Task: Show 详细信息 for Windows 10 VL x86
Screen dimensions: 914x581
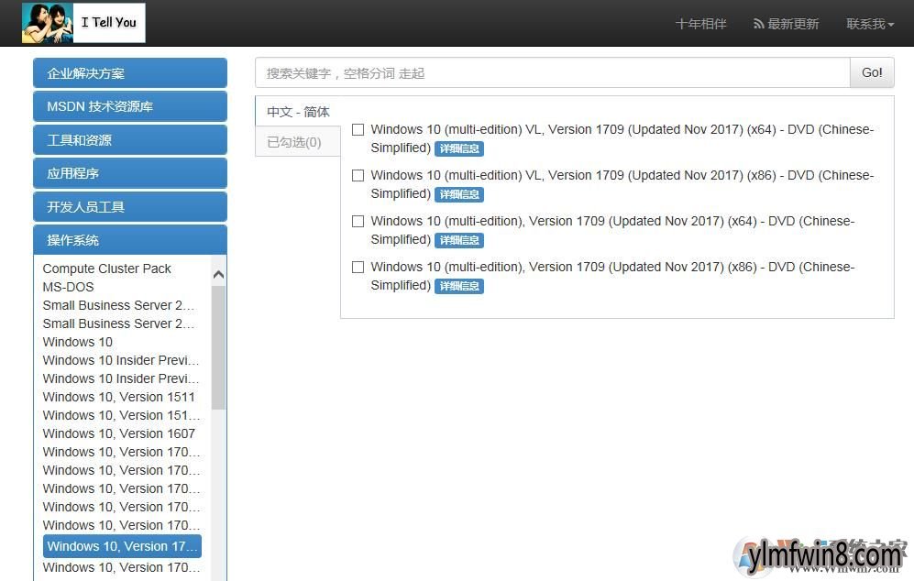Action: [x=459, y=194]
